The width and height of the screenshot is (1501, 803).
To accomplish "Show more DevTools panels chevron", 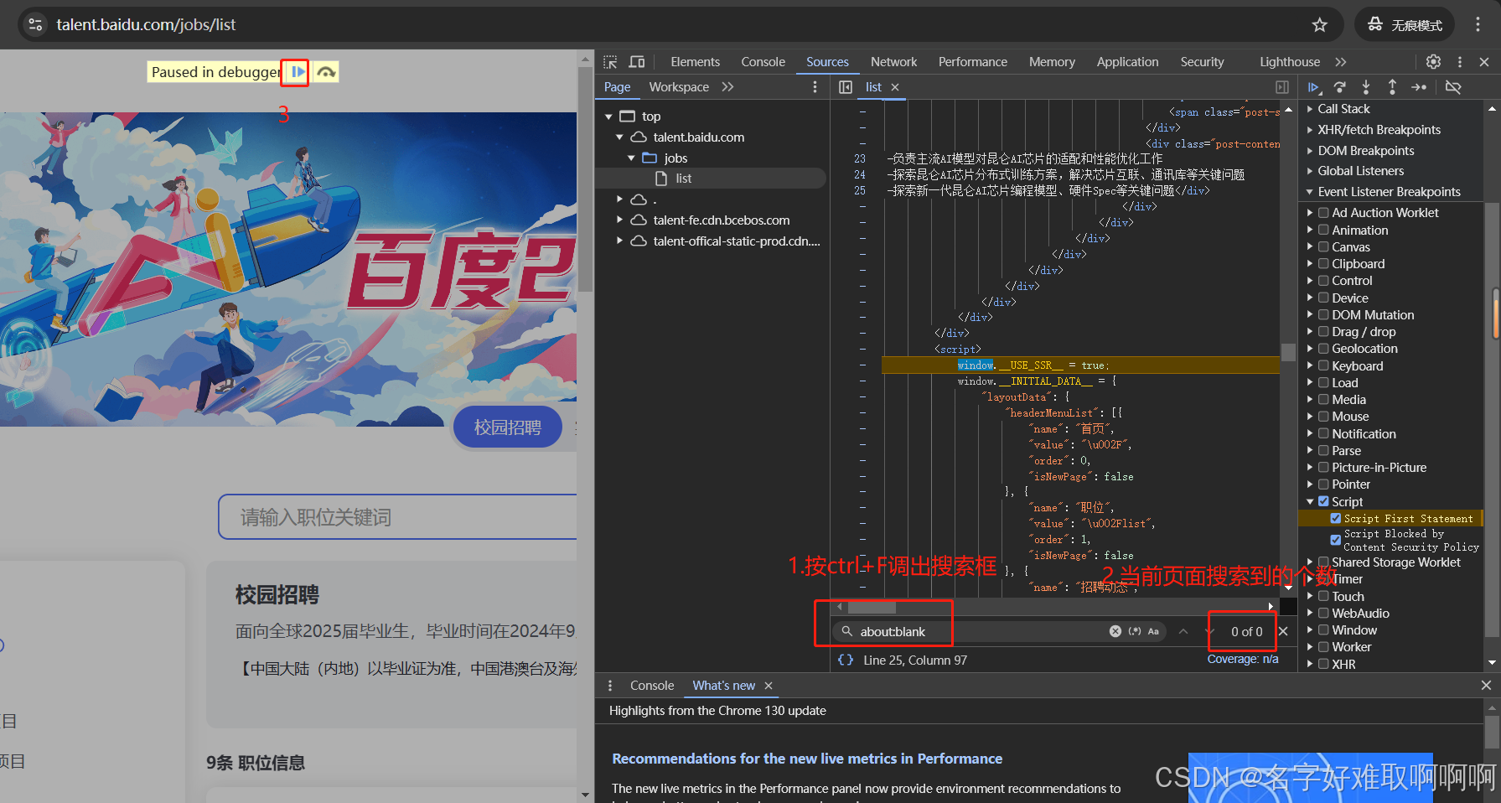I will (1341, 62).
